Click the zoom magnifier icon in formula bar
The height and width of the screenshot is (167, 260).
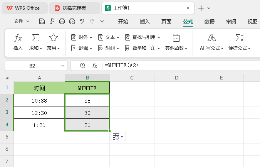82,66
